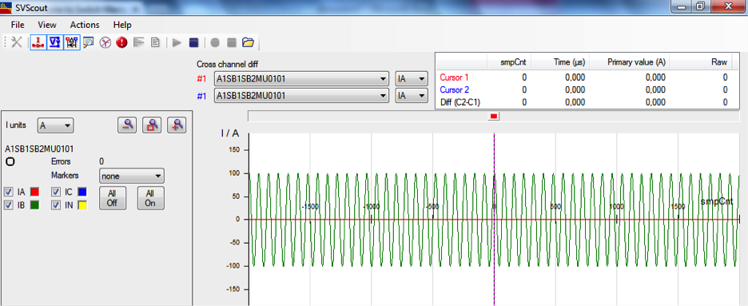Open the magnifier window inspect icon
748x306 pixels.
88,43
